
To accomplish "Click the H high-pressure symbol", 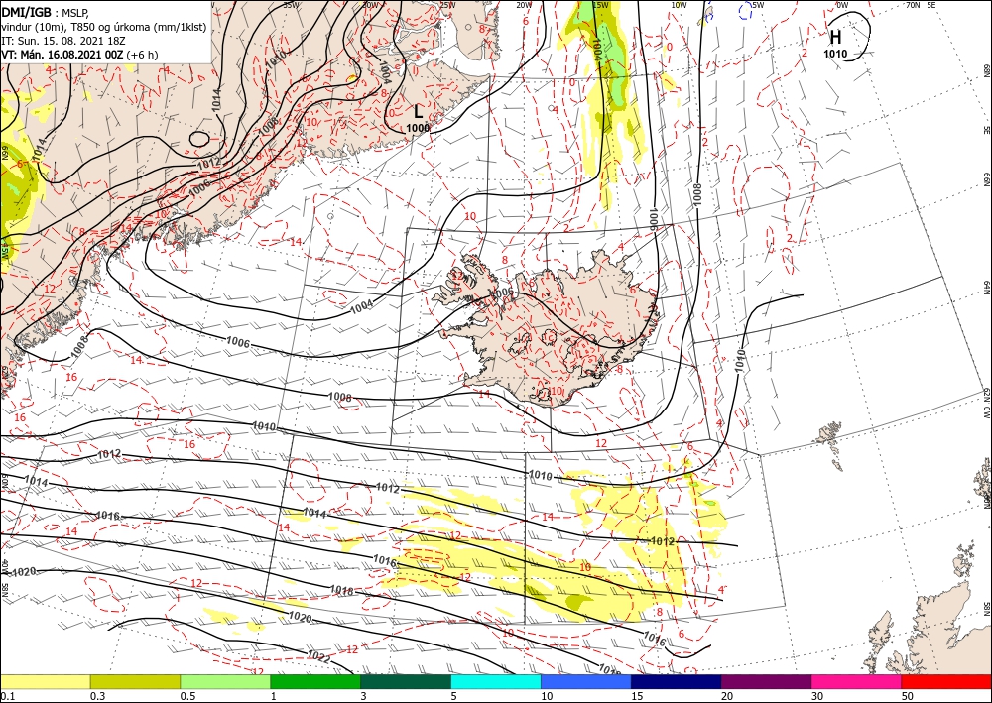I will (x=835, y=38).
